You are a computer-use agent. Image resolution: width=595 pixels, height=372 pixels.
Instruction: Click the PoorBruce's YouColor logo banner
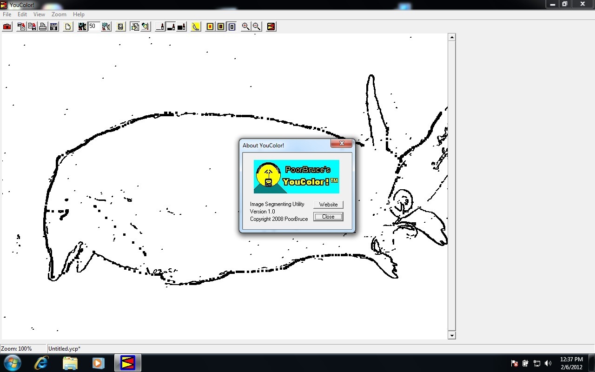297,177
